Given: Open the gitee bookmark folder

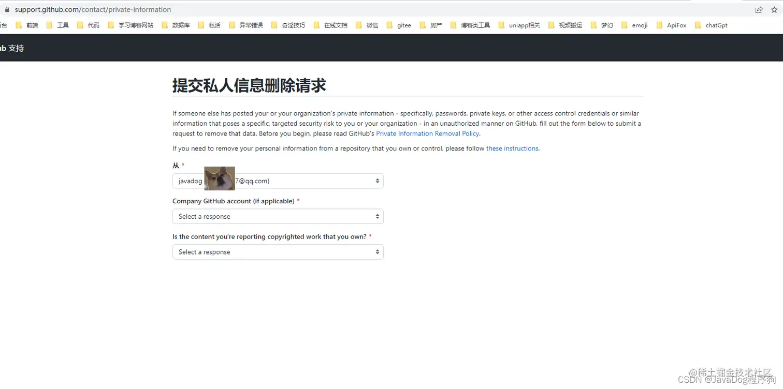Looking at the screenshot, I should [x=399, y=25].
